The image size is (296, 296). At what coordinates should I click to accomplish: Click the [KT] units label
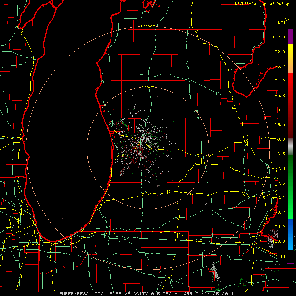[281, 23]
